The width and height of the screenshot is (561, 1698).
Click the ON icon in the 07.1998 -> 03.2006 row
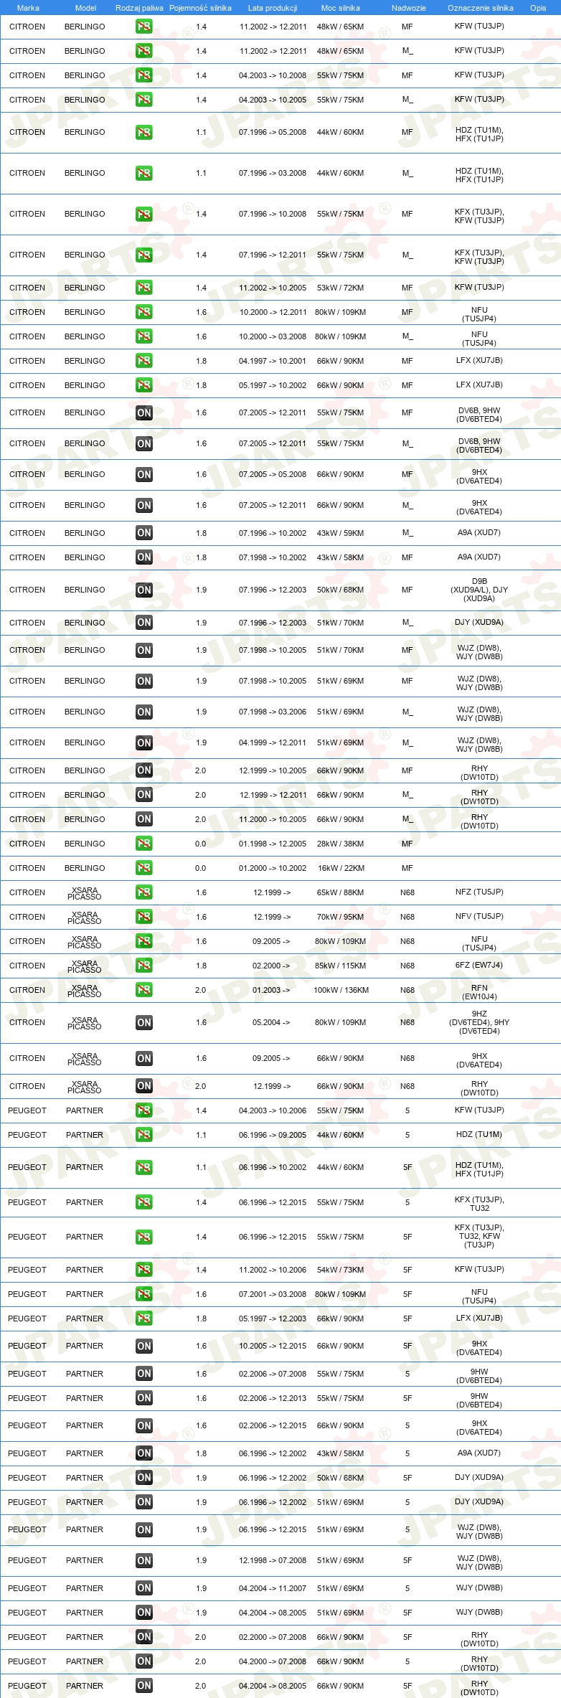(144, 712)
